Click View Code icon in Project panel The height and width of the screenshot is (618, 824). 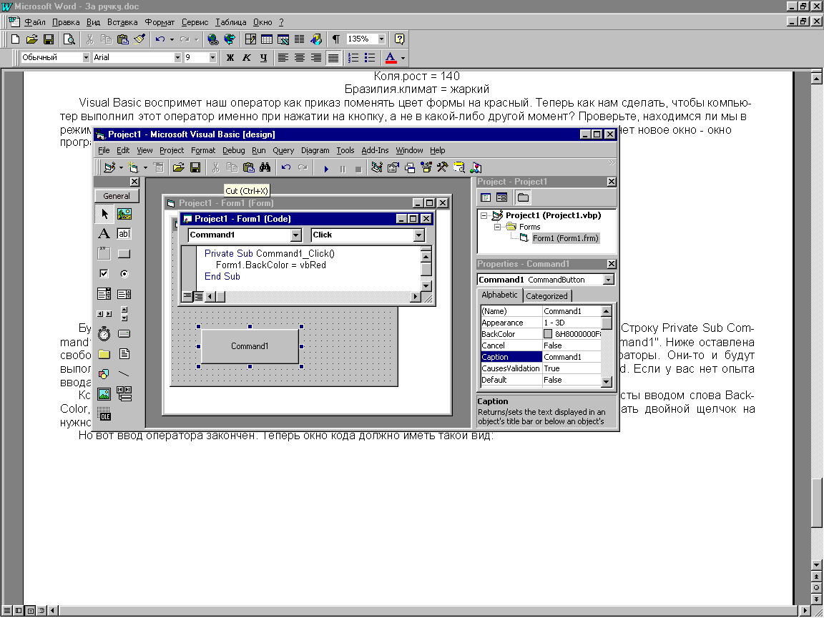coord(486,197)
